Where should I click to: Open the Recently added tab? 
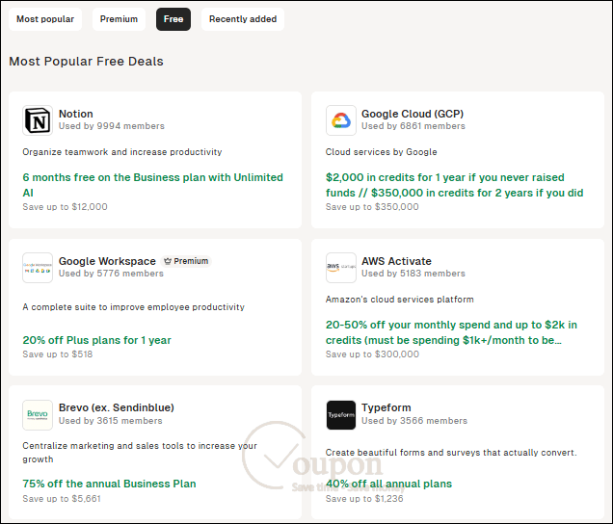click(x=243, y=19)
